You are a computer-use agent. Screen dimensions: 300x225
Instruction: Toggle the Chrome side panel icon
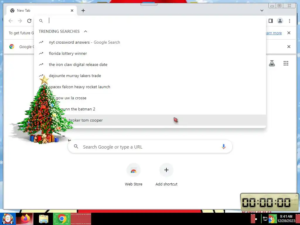(x=270, y=21)
